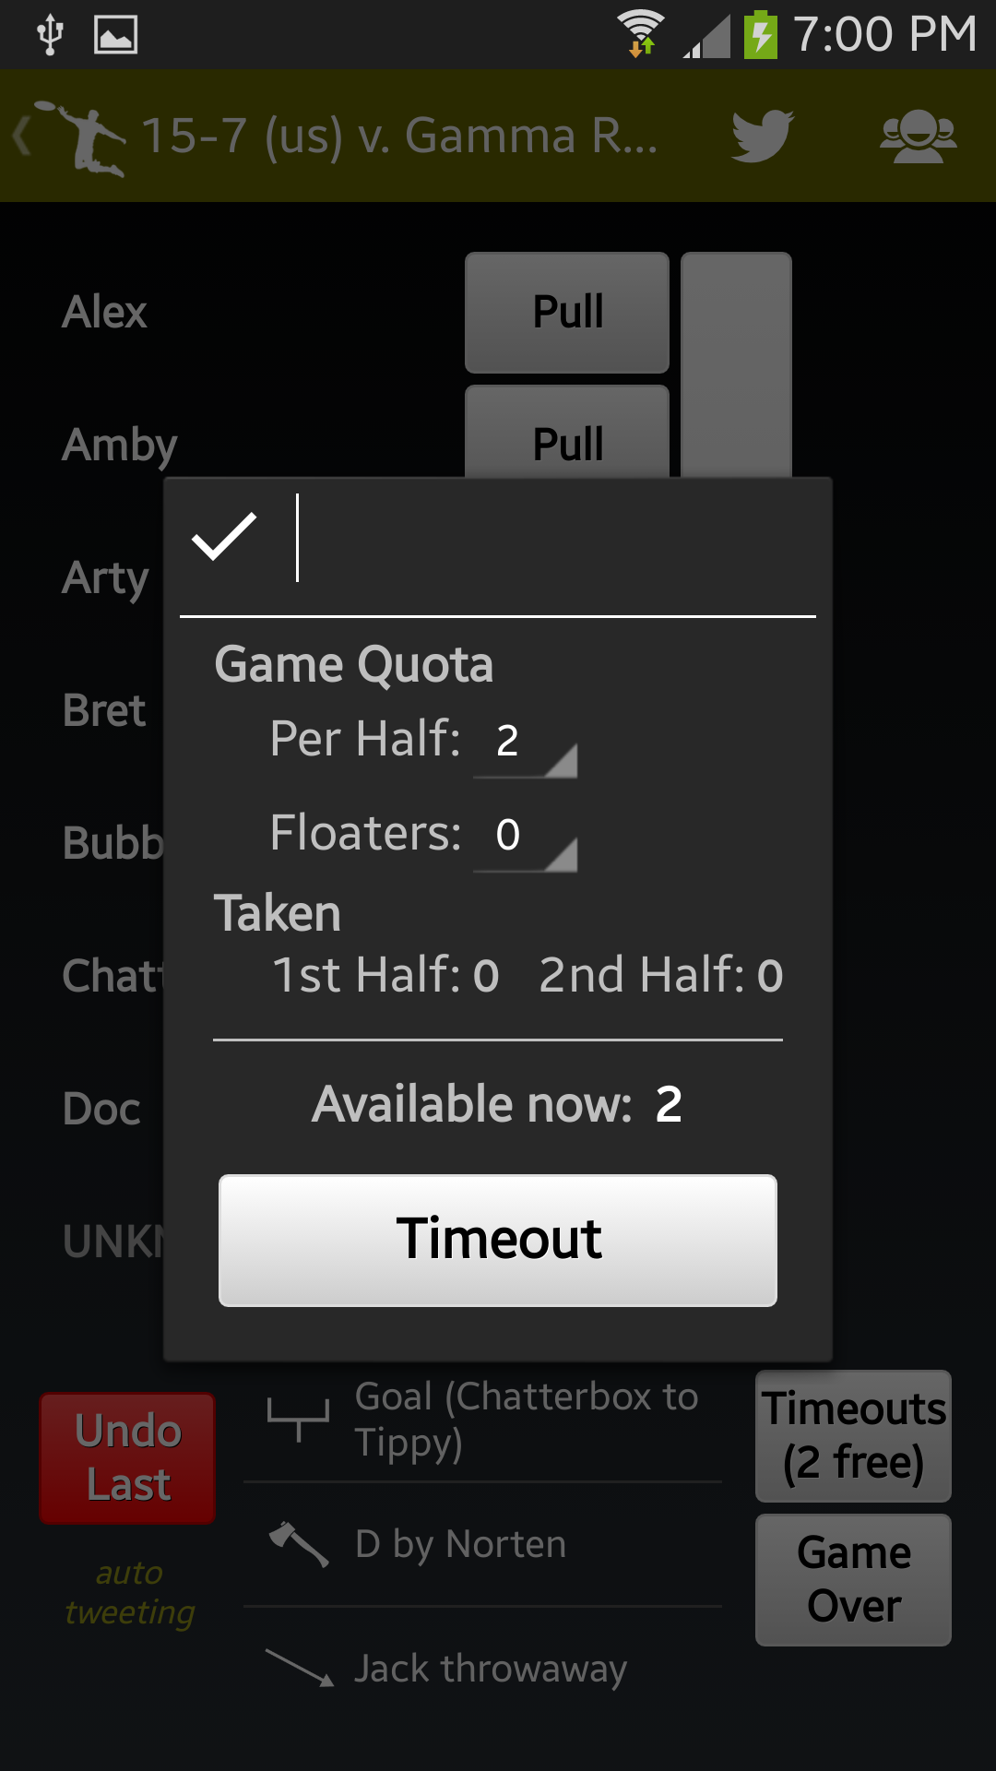Image resolution: width=996 pixels, height=1771 pixels.
Task: Tap the D by Norten hammer icon
Action: tap(298, 1544)
